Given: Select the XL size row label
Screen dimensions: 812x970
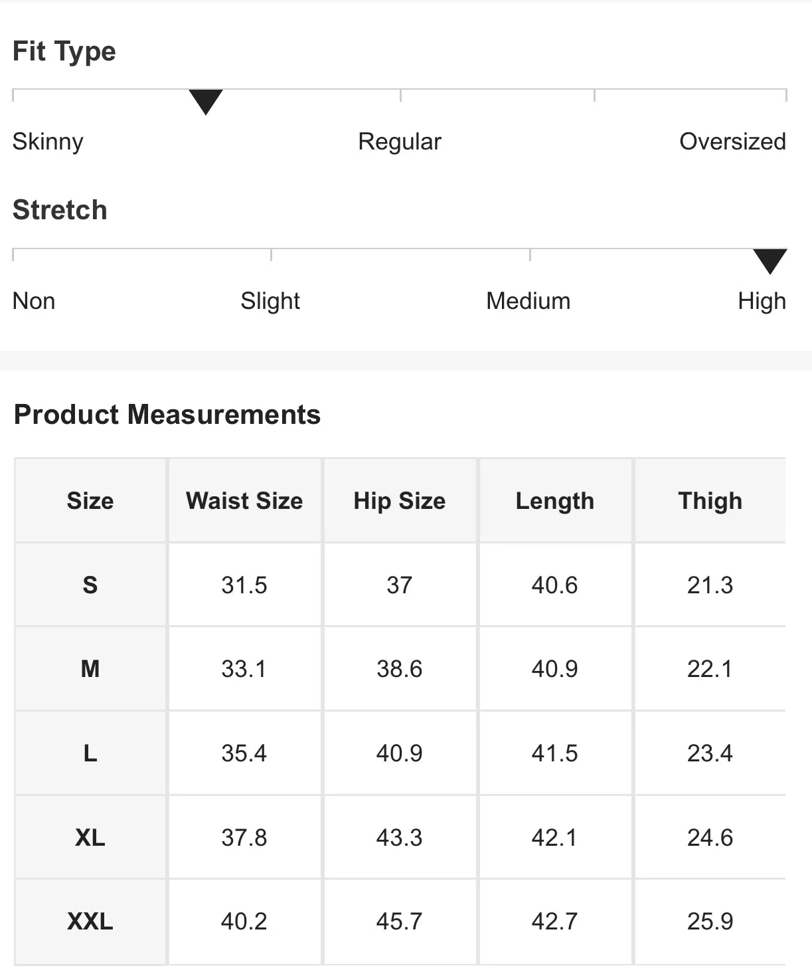Looking at the screenshot, I should click(x=90, y=838).
